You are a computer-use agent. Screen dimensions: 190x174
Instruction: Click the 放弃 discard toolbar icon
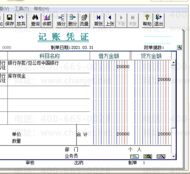(x=21, y=20)
